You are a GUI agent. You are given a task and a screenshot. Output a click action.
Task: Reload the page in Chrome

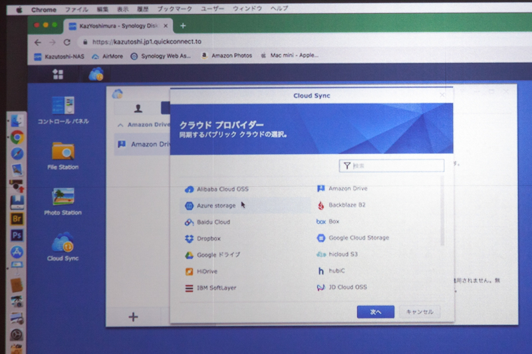pyautogui.click(x=67, y=42)
